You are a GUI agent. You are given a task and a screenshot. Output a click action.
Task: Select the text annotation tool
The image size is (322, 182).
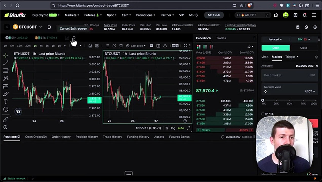pyautogui.click(x=6, y=102)
